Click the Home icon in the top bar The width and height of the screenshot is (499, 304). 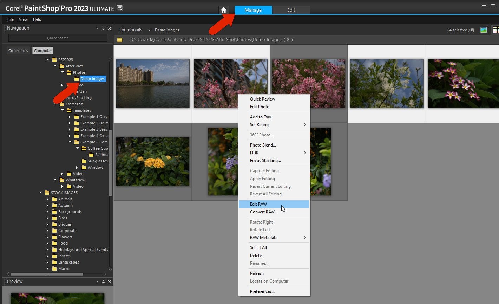tap(224, 10)
